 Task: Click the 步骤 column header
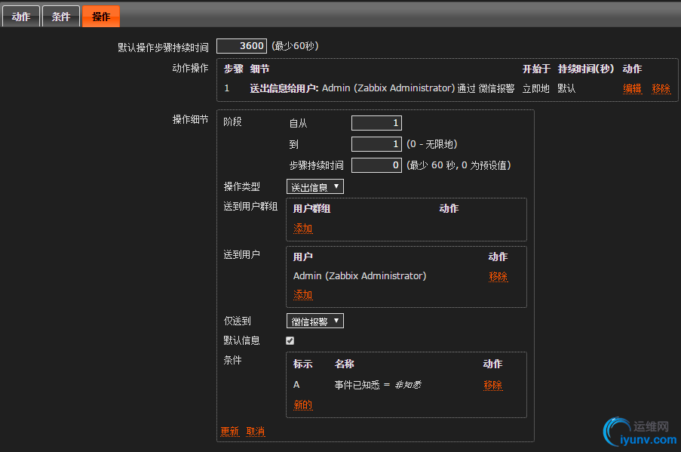(234, 69)
